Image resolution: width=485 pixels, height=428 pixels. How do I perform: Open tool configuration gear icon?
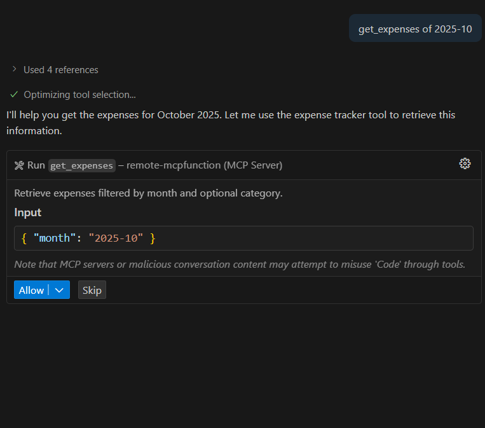coord(465,163)
